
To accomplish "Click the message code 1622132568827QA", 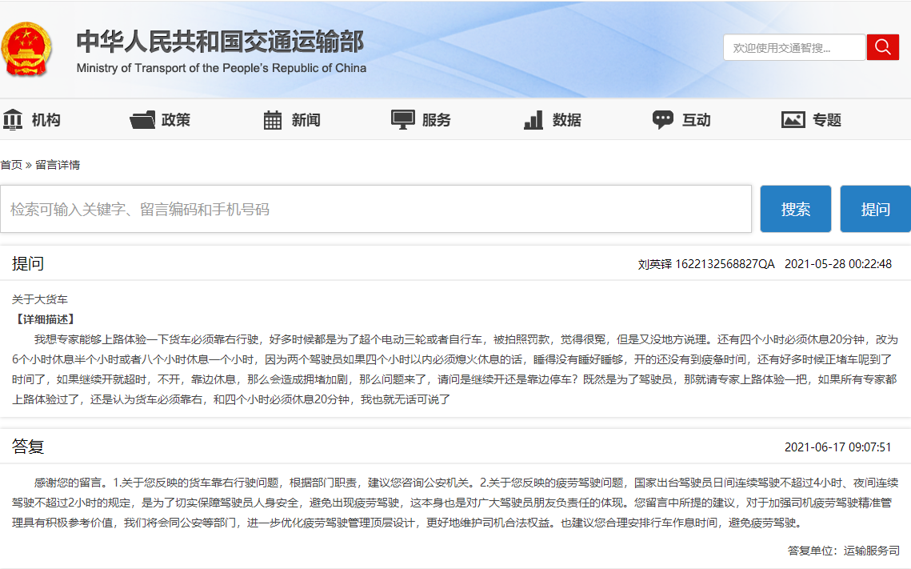I will [725, 264].
